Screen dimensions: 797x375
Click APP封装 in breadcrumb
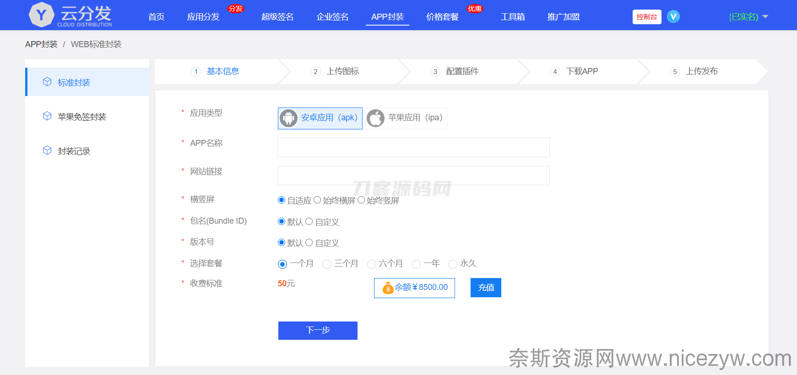pos(41,44)
